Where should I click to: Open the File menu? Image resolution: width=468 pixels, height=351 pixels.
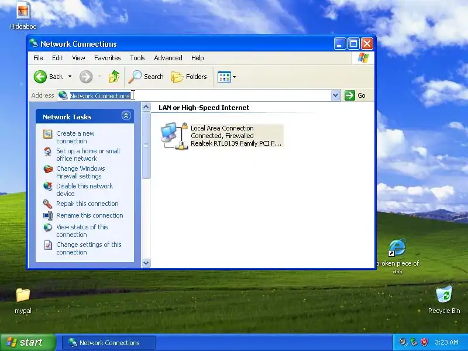coord(38,58)
